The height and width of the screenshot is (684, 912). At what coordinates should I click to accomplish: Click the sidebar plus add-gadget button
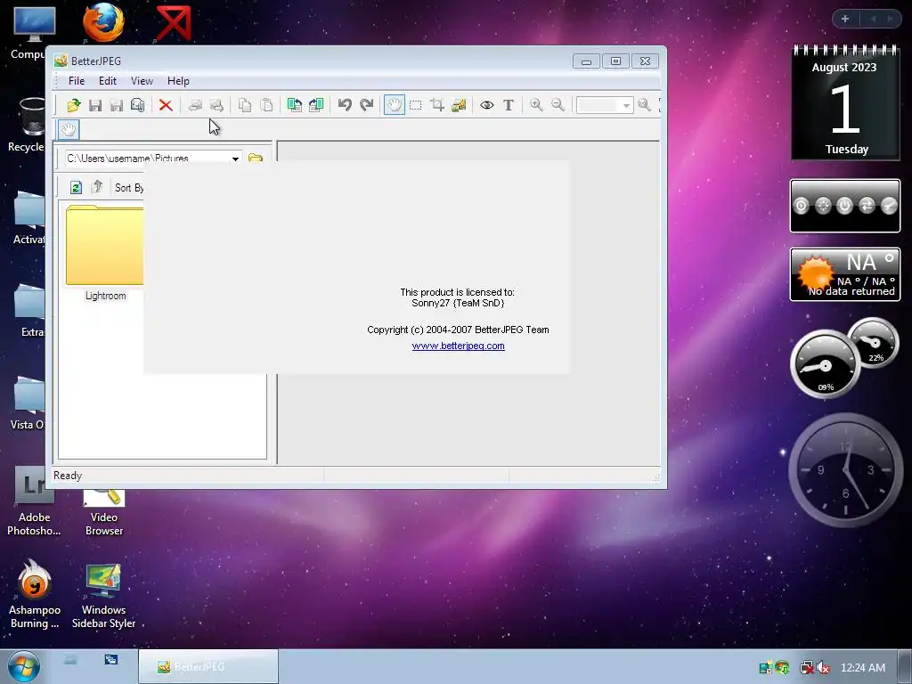point(845,19)
